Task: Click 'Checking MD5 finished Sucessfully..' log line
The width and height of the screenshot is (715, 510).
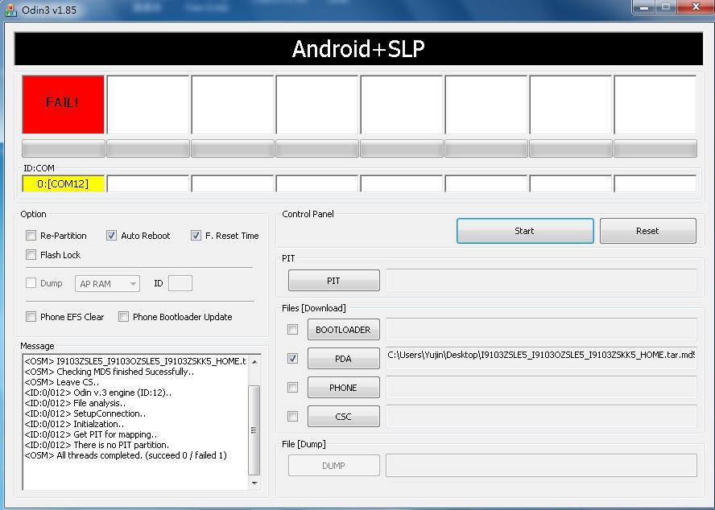Action: coord(110,372)
